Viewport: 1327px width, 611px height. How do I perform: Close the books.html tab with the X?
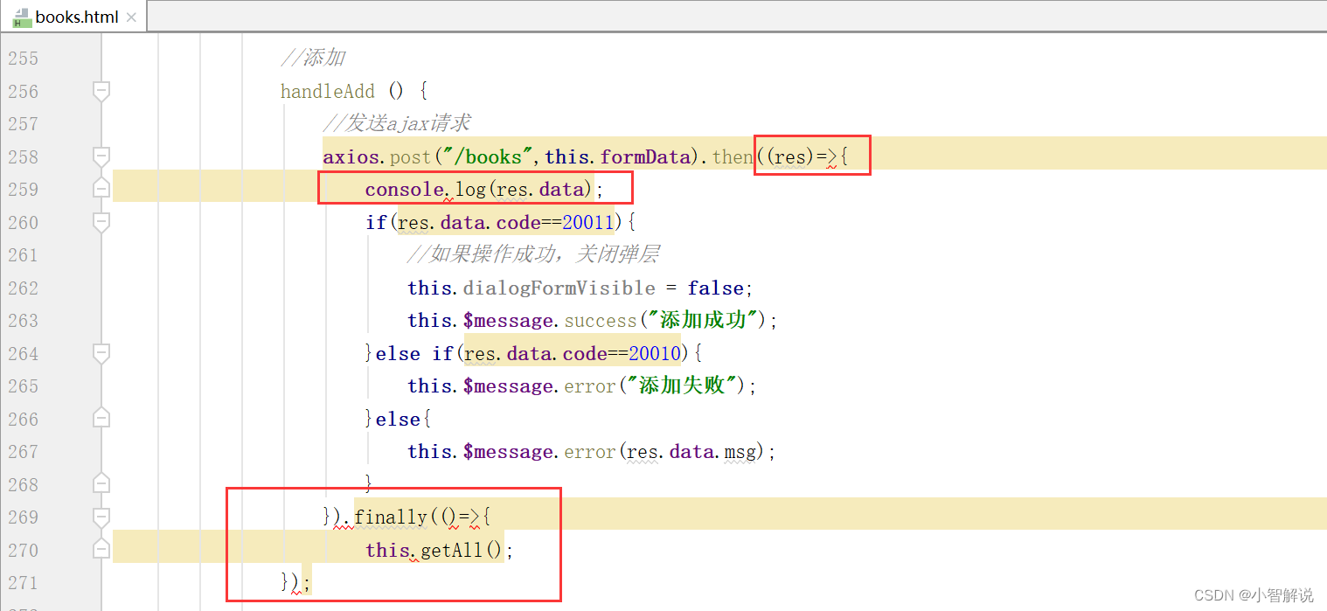click(132, 16)
